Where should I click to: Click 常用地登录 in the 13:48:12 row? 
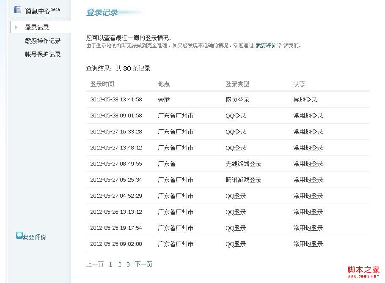point(308,148)
